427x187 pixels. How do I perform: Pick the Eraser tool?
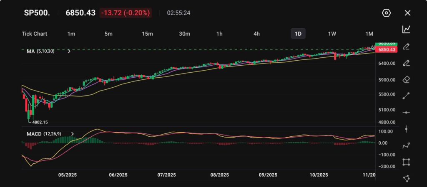pos(406,79)
